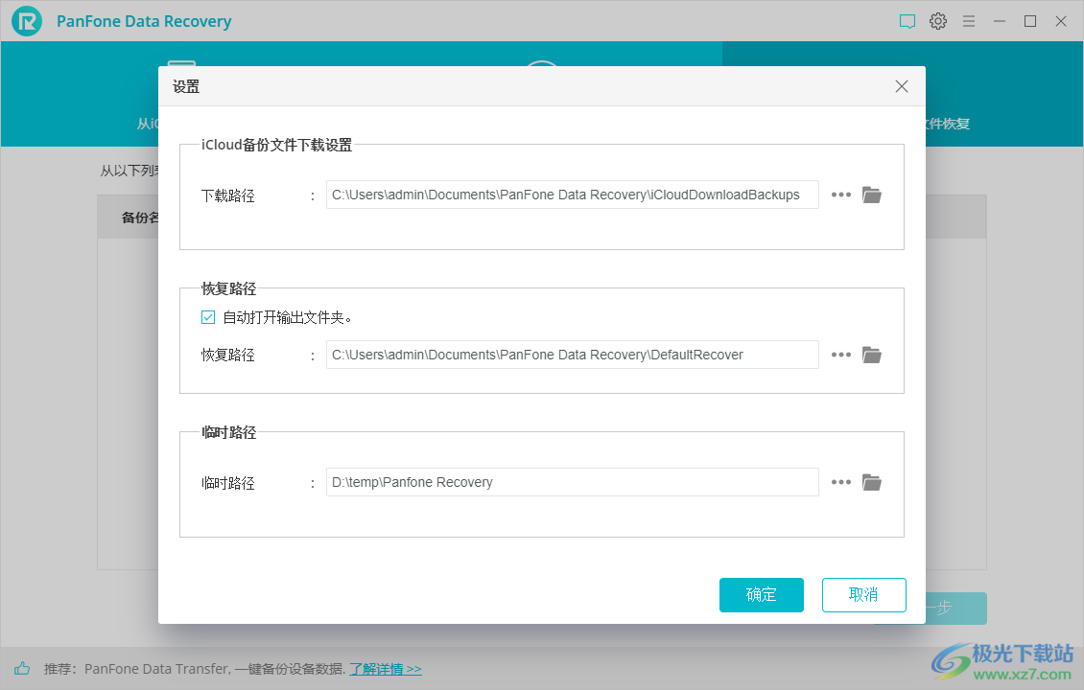Open the settings gear icon in title bar

click(x=938, y=21)
